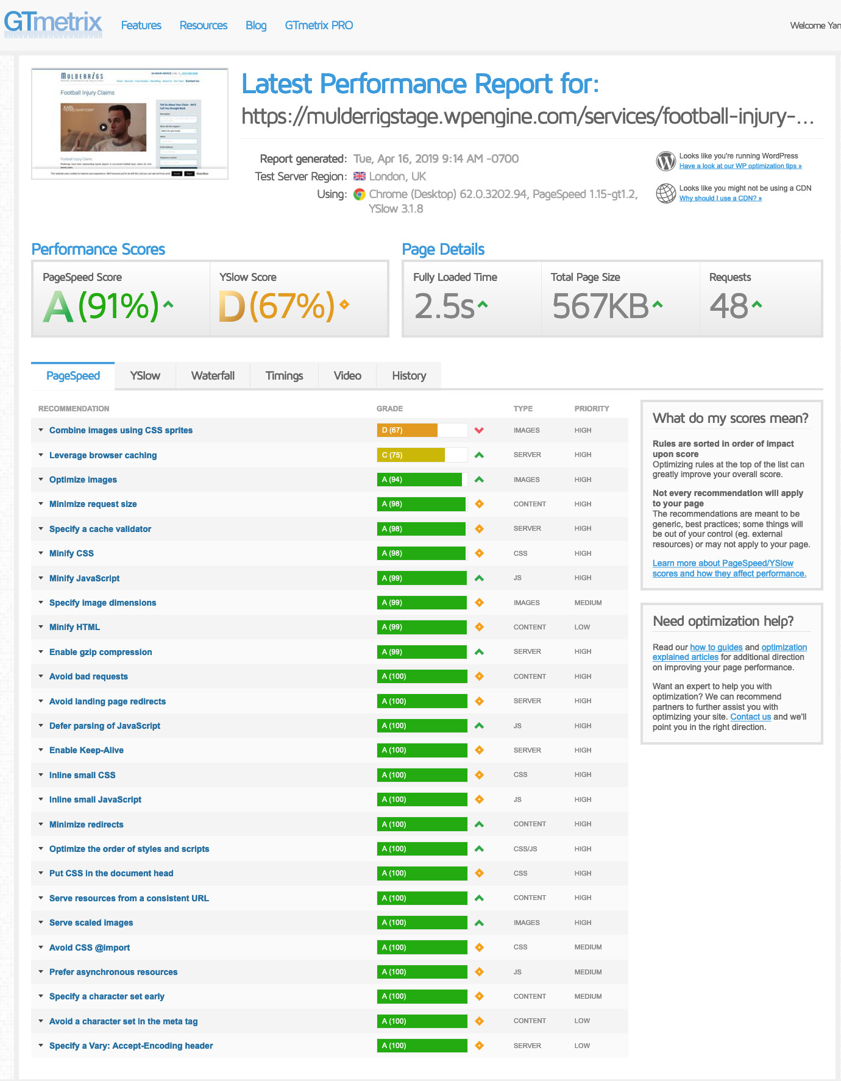841x1081 pixels.
Task: Click green arrow next to Fully Loaded Time
Action: point(483,304)
